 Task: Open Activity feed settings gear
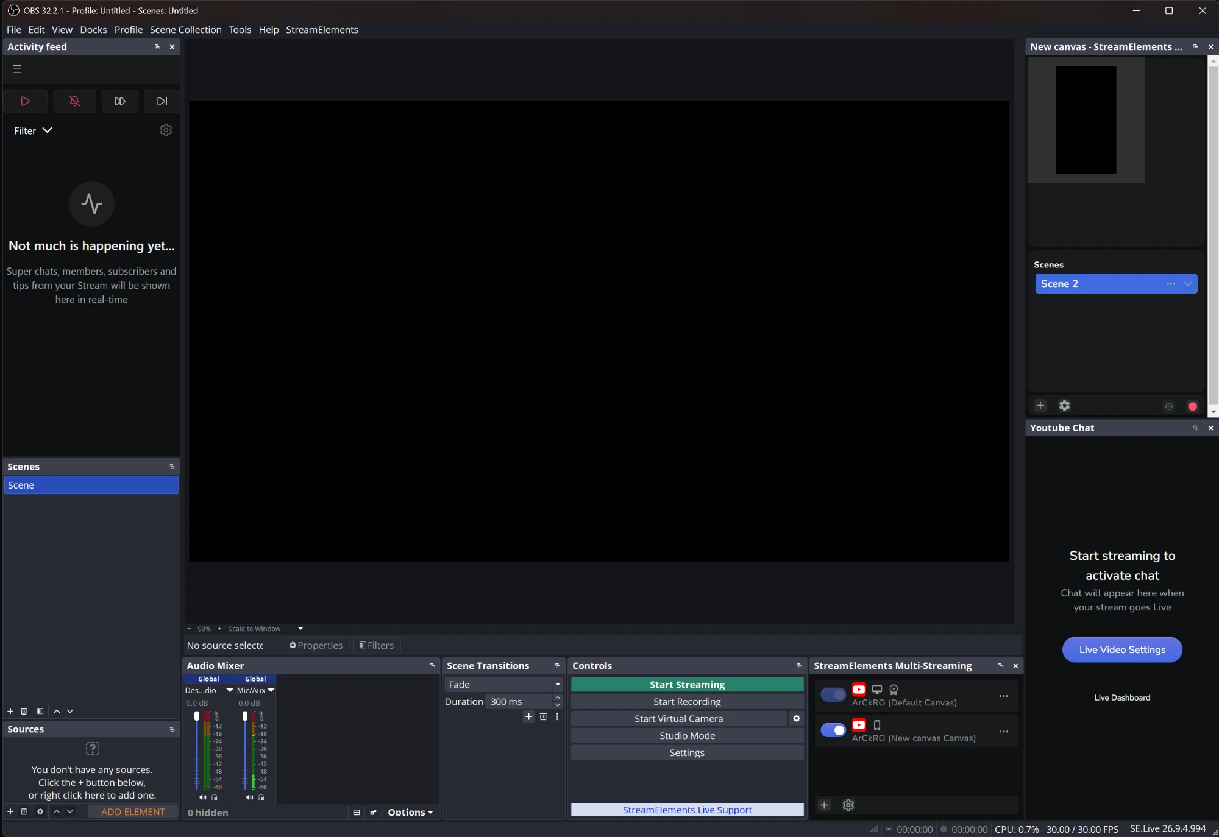coord(166,130)
